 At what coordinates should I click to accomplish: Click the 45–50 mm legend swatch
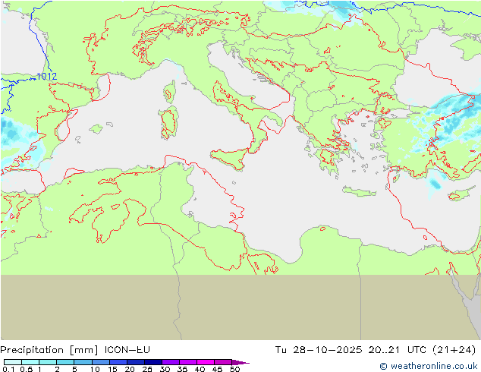223,362
